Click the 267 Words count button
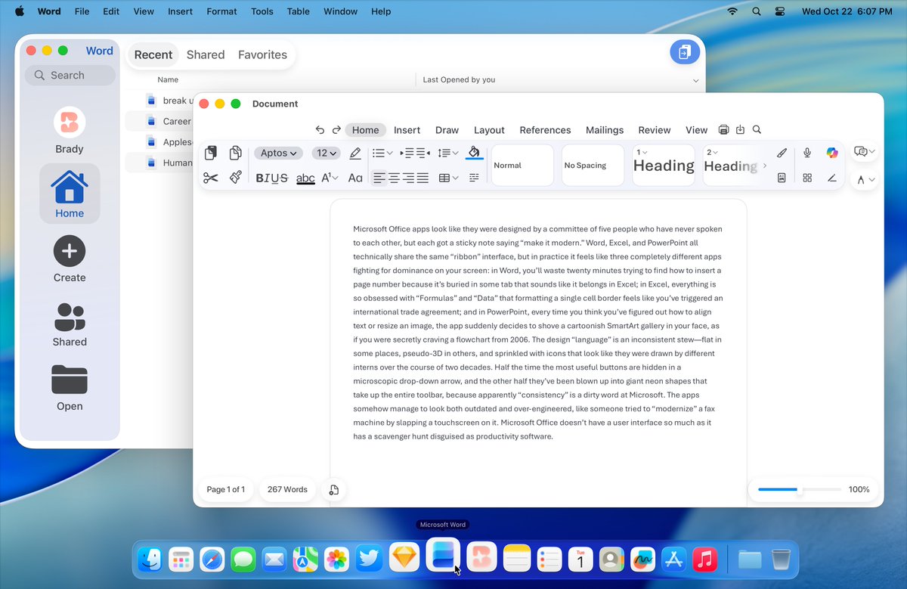 [287, 490]
